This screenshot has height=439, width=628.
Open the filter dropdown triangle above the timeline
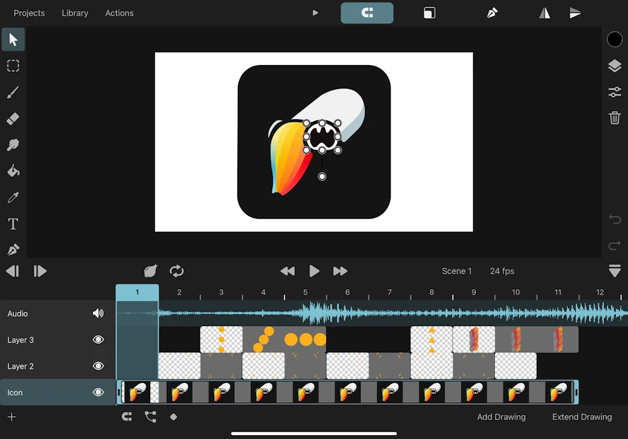point(615,271)
